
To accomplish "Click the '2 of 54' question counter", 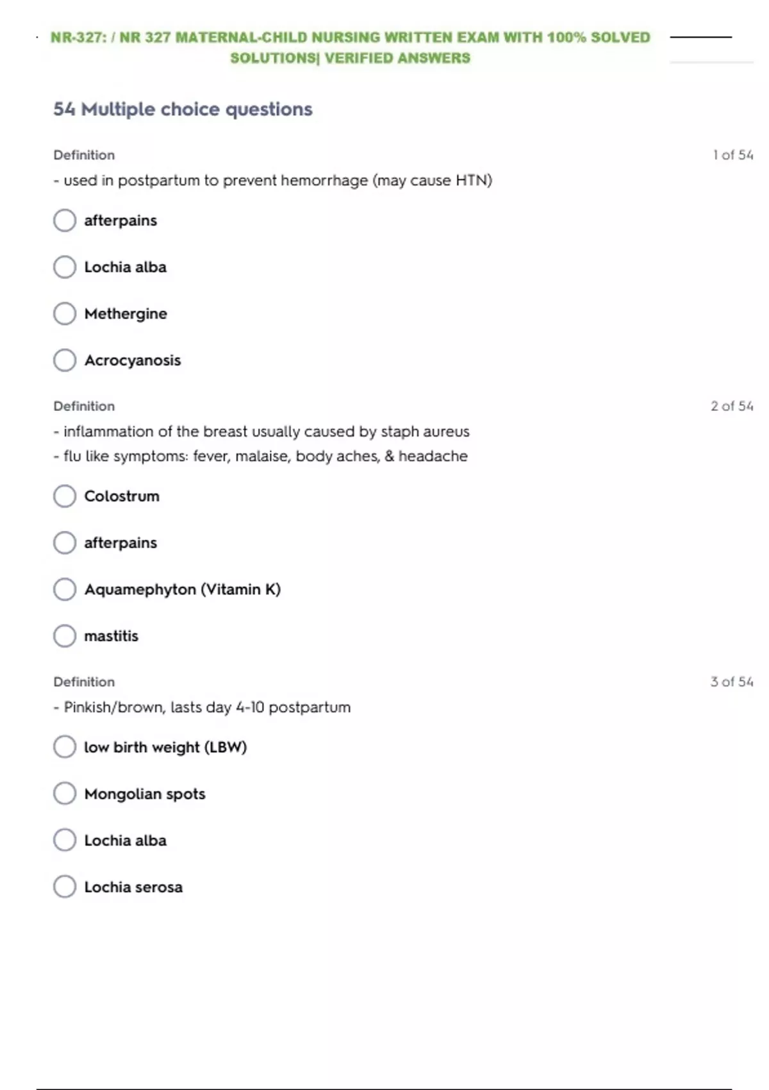I will (732, 406).
